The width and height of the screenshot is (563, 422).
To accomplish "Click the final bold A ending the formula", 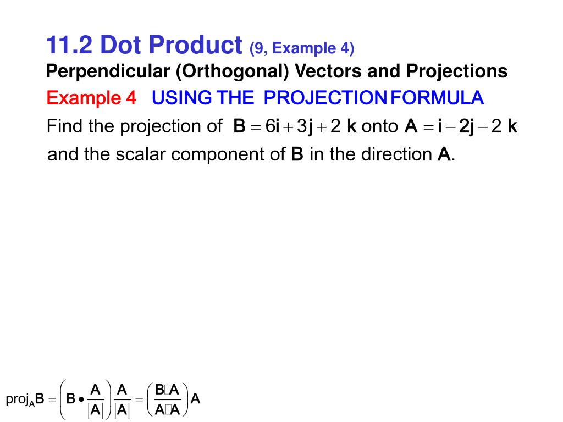I will click(x=195, y=399).
